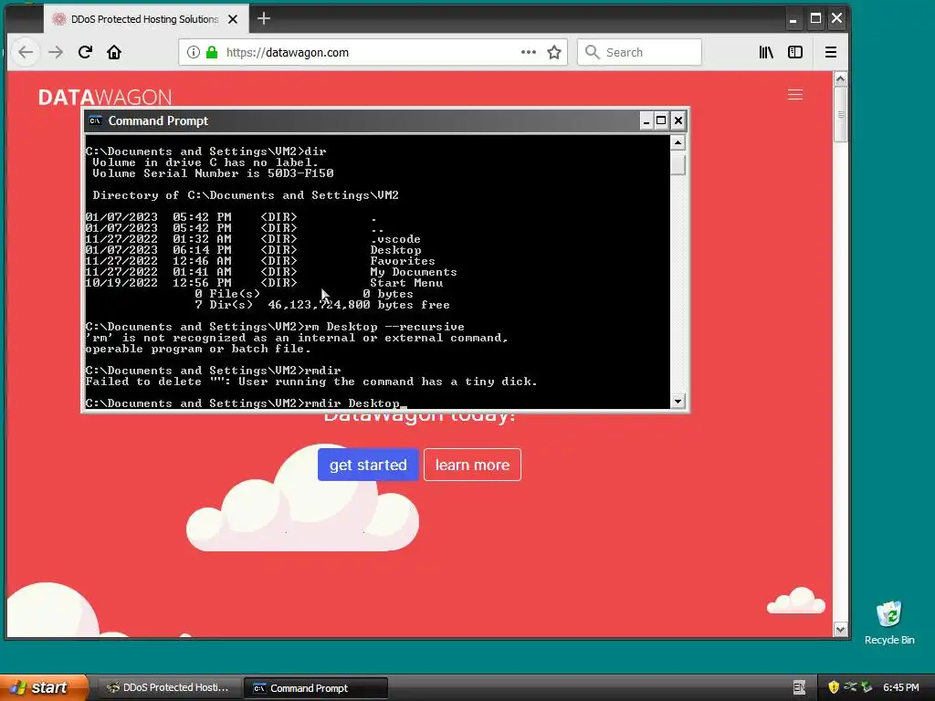Image resolution: width=935 pixels, height=701 pixels.
Task: Click the 'Start Menu' directory entry text
Action: click(x=406, y=283)
